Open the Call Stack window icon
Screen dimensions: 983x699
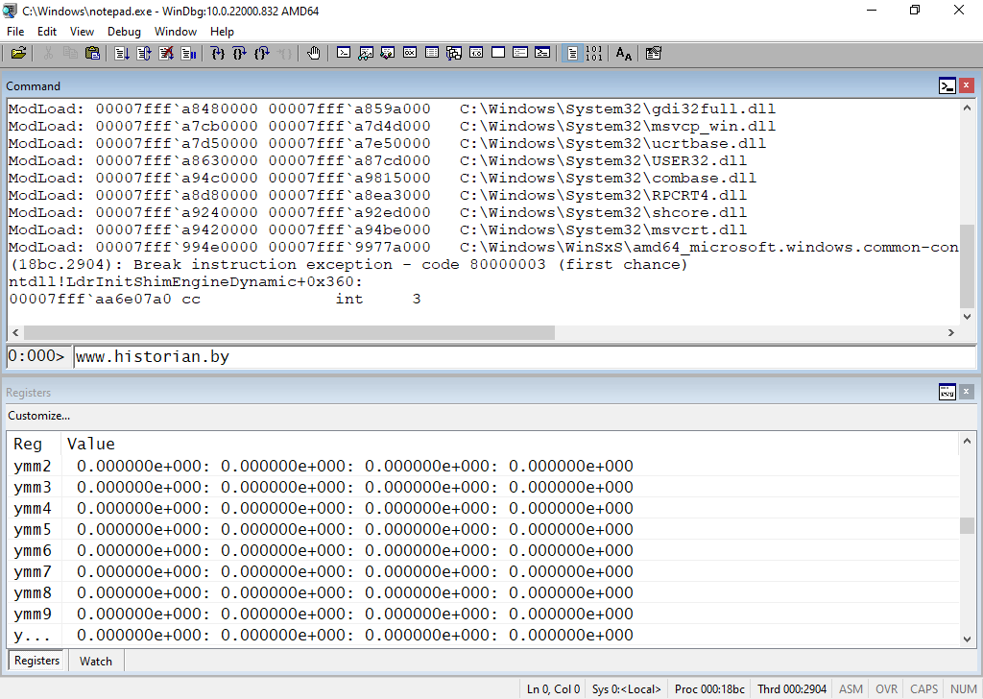(454, 54)
